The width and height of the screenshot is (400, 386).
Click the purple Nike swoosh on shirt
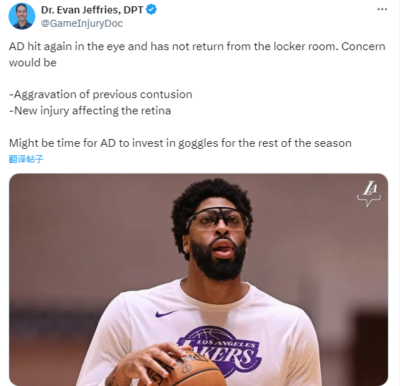[166, 313]
